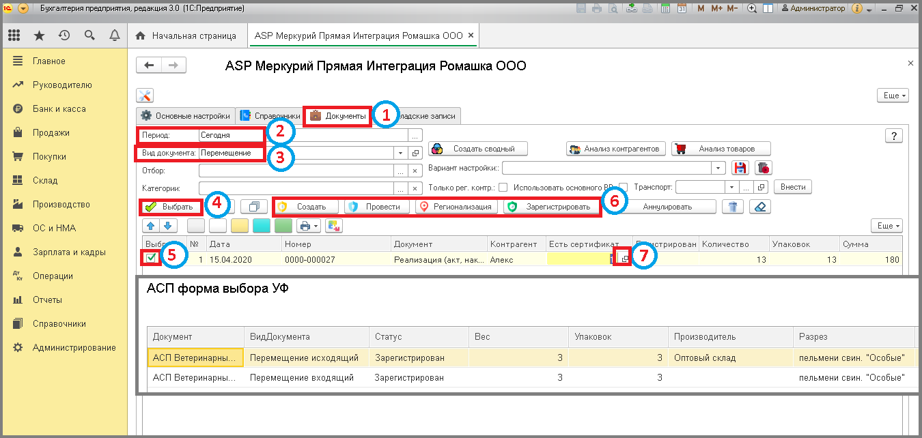Uncheck the selected checkbox in row 1

click(150, 258)
